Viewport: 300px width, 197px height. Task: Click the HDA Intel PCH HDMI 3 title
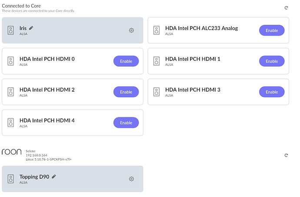click(193, 90)
